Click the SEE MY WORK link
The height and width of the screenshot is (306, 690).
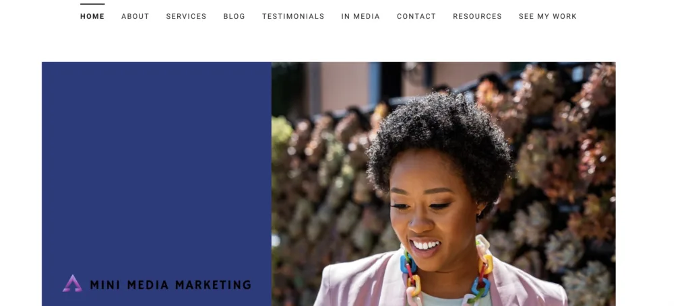point(547,16)
